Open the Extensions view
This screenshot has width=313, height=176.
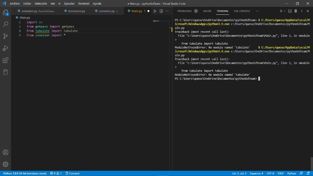click(x=5, y=60)
